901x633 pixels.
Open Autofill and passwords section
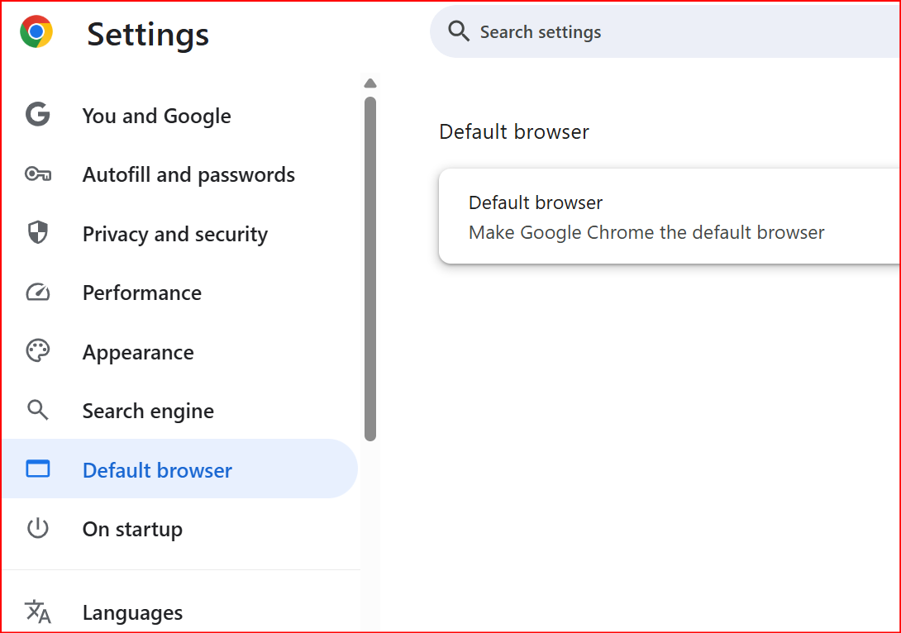188,175
